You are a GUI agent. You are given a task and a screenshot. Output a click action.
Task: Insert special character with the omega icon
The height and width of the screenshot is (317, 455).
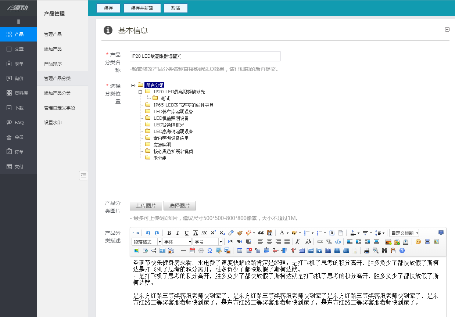209,250
